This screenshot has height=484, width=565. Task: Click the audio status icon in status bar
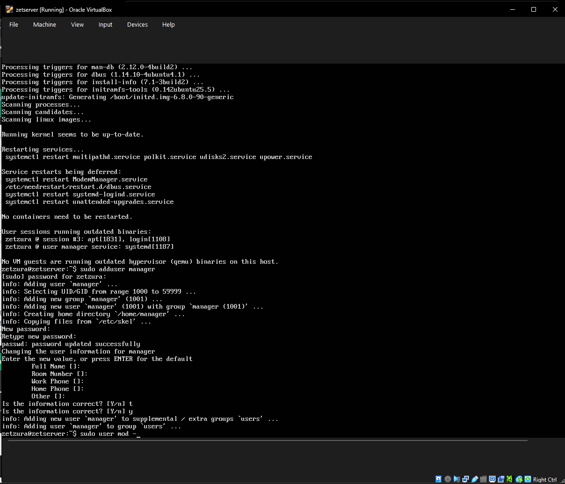click(x=457, y=479)
